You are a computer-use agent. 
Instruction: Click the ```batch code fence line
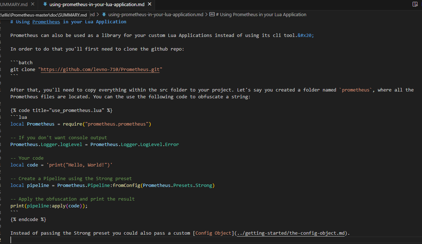[x=21, y=63]
